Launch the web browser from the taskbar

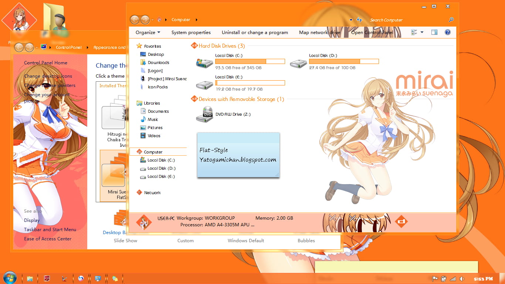click(x=81, y=278)
